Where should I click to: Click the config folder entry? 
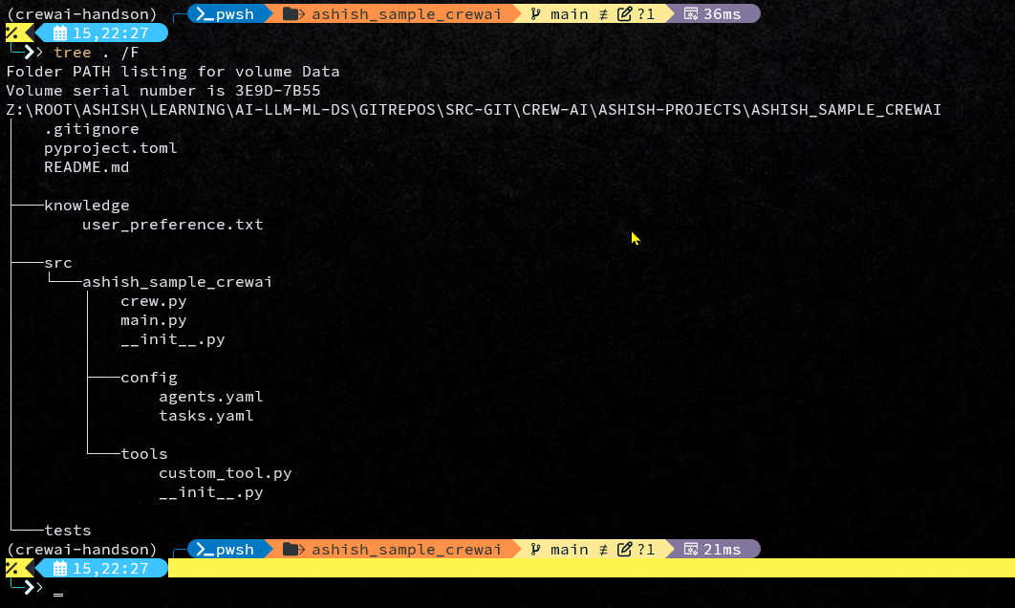[148, 378]
